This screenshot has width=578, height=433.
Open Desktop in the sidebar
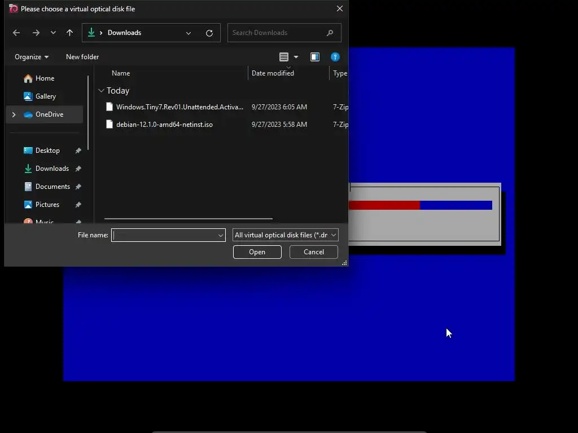47,151
